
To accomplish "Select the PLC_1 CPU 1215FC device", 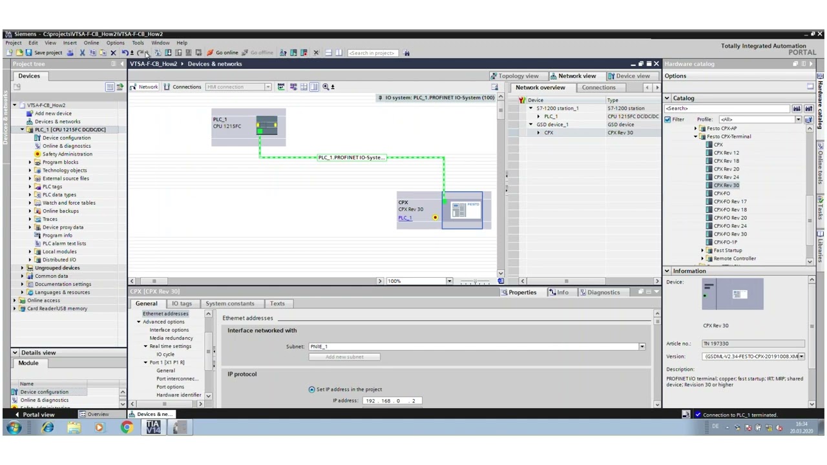I will click(x=248, y=127).
